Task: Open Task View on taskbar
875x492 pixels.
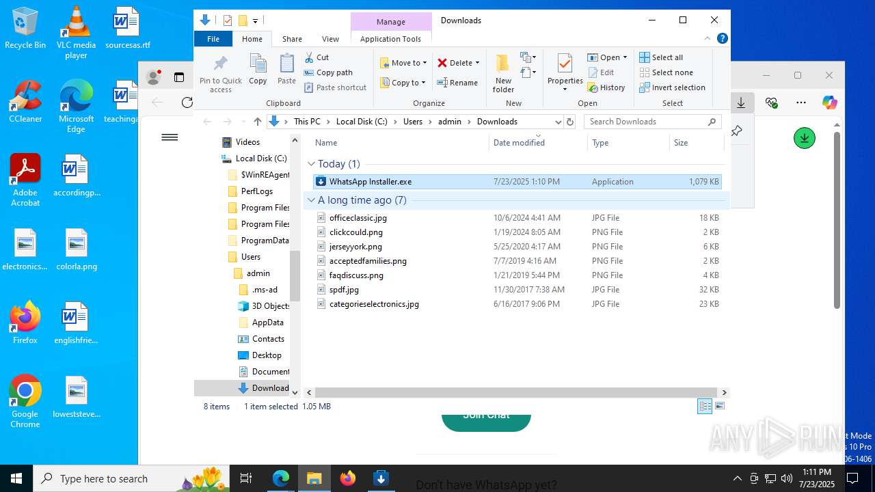Action: coord(247,478)
